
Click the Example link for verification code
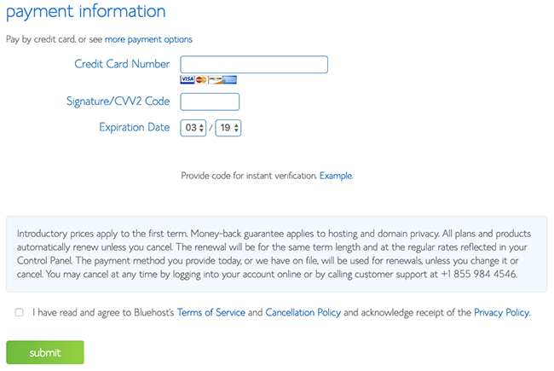click(x=336, y=176)
